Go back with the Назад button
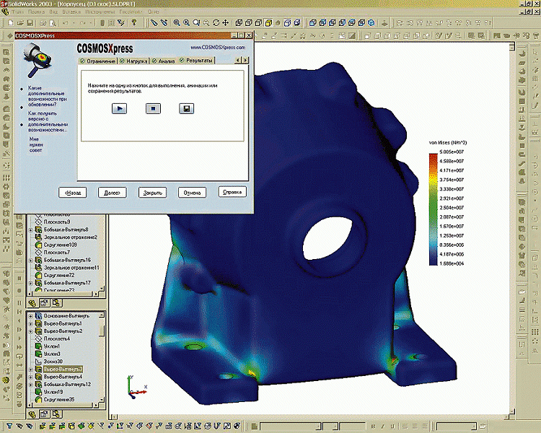 pyautogui.click(x=72, y=193)
